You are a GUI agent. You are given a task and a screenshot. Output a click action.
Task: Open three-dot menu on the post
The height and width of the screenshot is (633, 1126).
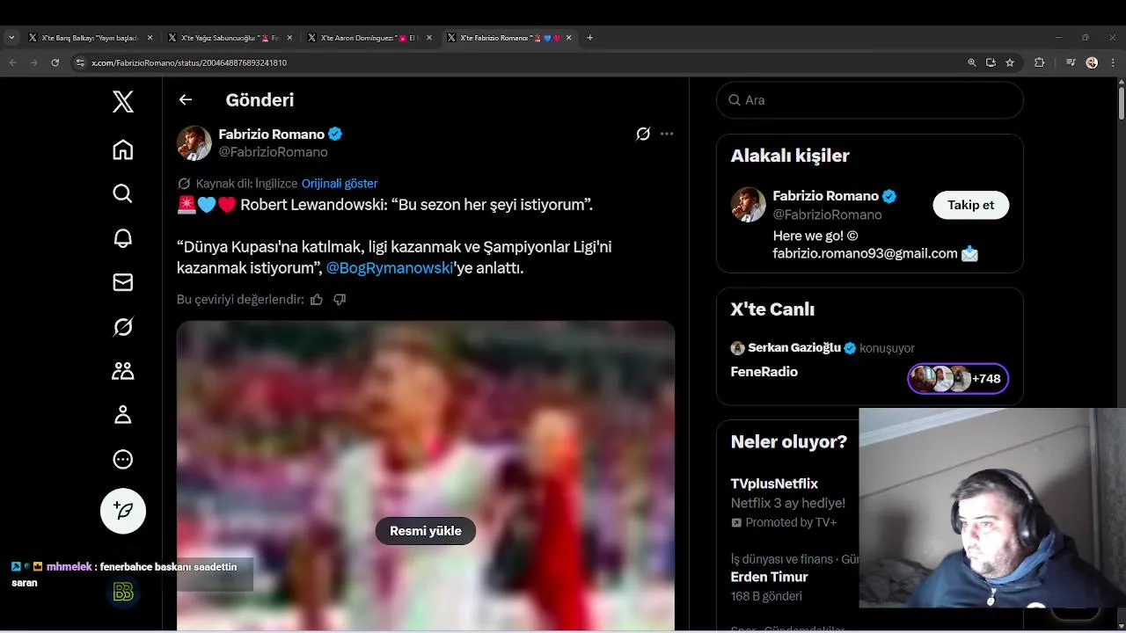tap(667, 134)
